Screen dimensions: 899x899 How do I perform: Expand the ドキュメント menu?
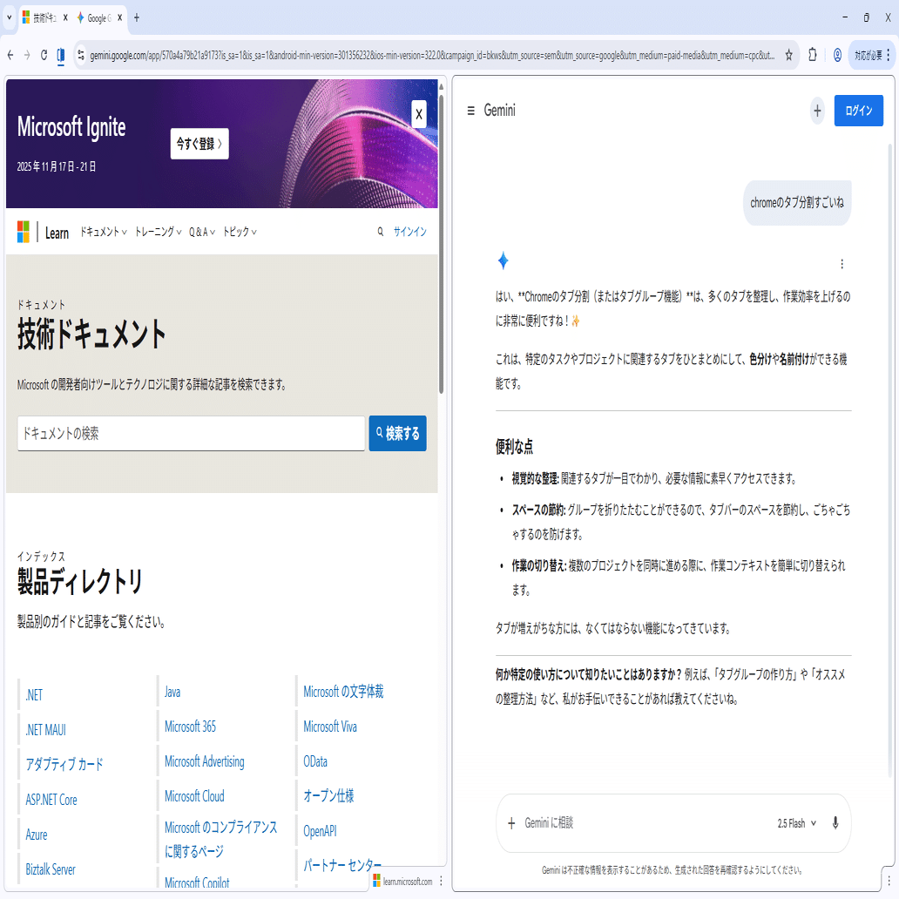103,232
